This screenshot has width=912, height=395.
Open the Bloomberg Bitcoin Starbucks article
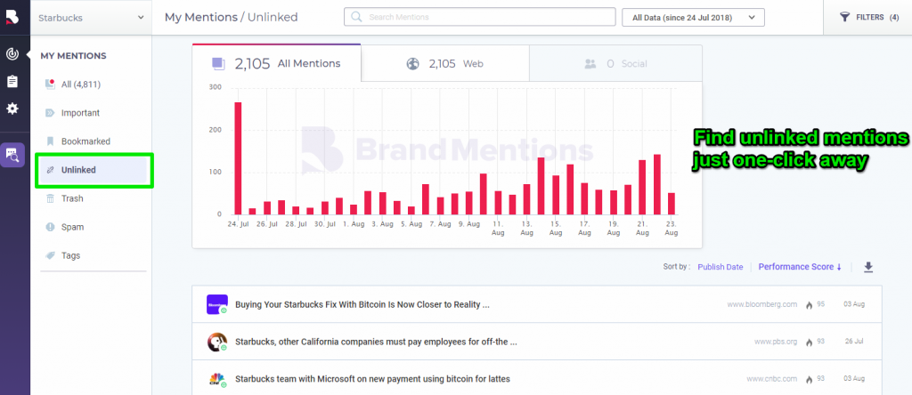pyautogui.click(x=362, y=304)
